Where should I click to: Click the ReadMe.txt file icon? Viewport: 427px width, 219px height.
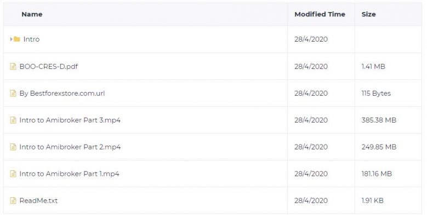tap(13, 200)
